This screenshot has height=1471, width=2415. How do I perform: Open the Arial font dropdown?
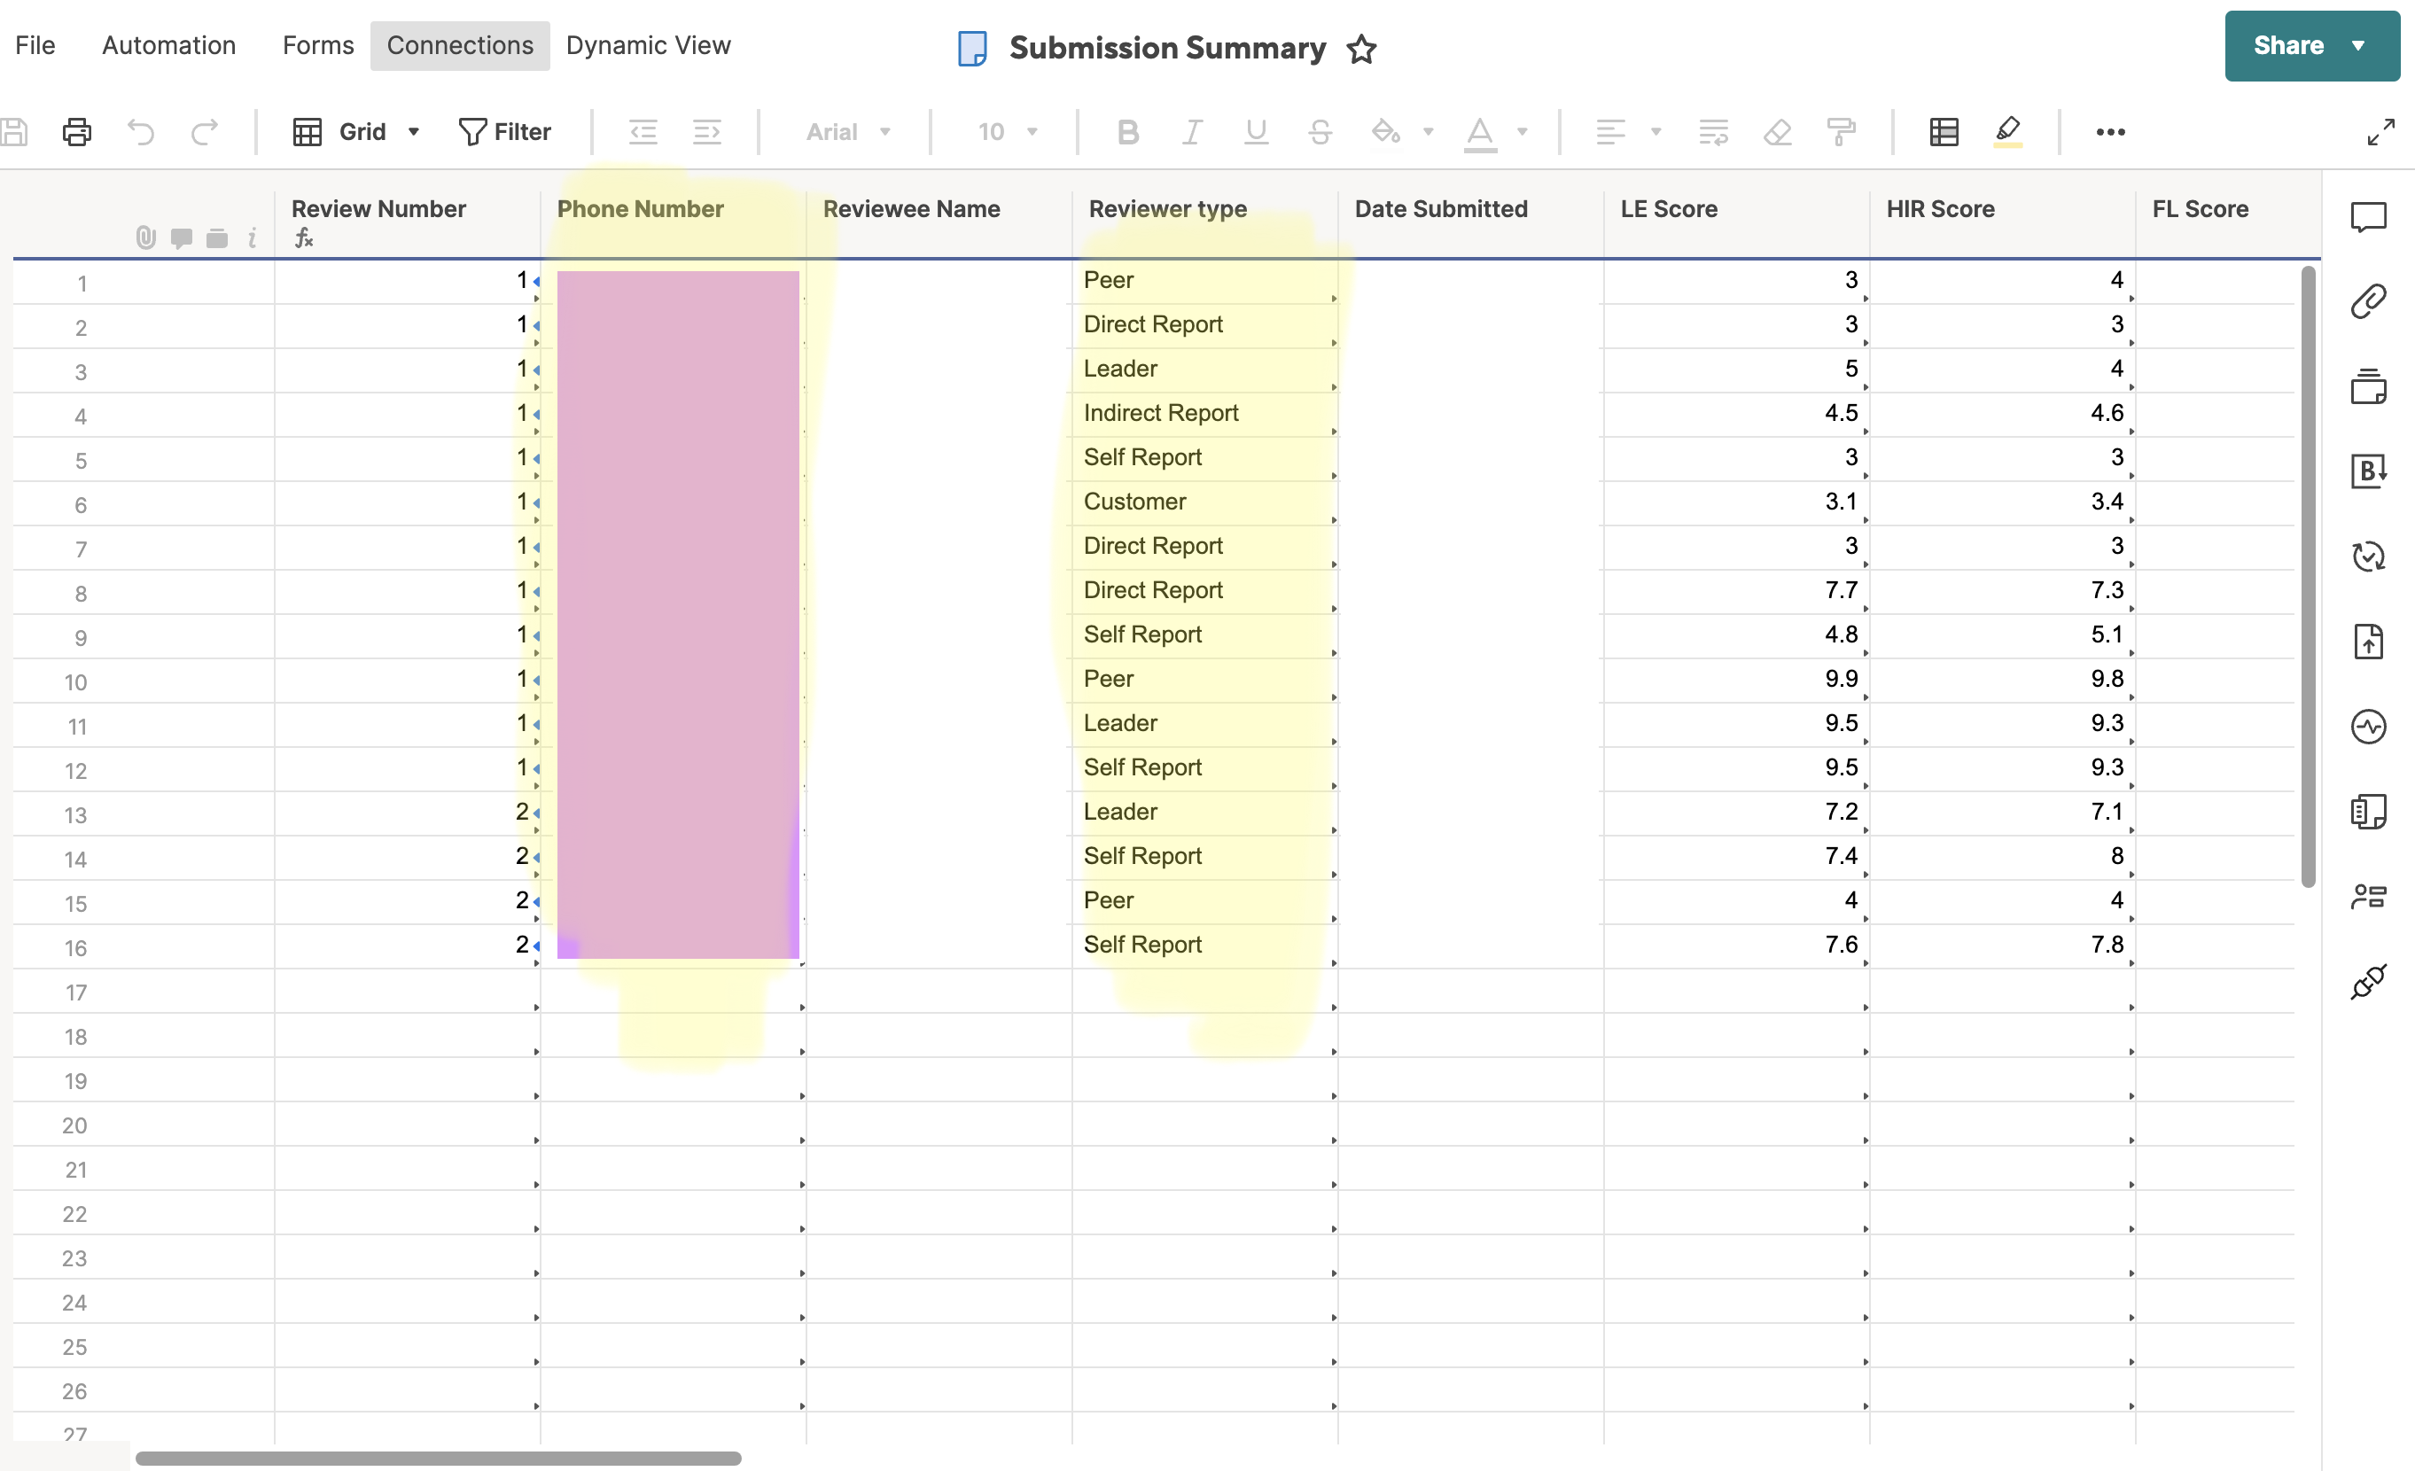848,131
